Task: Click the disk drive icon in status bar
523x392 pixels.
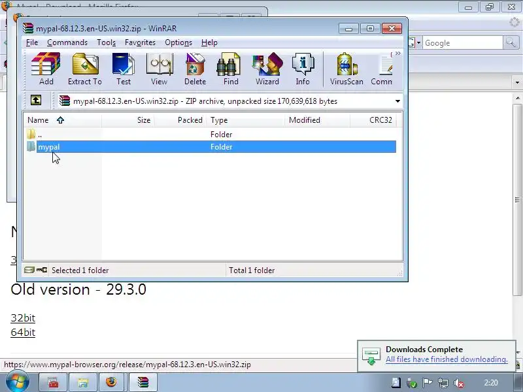Action: pos(29,270)
